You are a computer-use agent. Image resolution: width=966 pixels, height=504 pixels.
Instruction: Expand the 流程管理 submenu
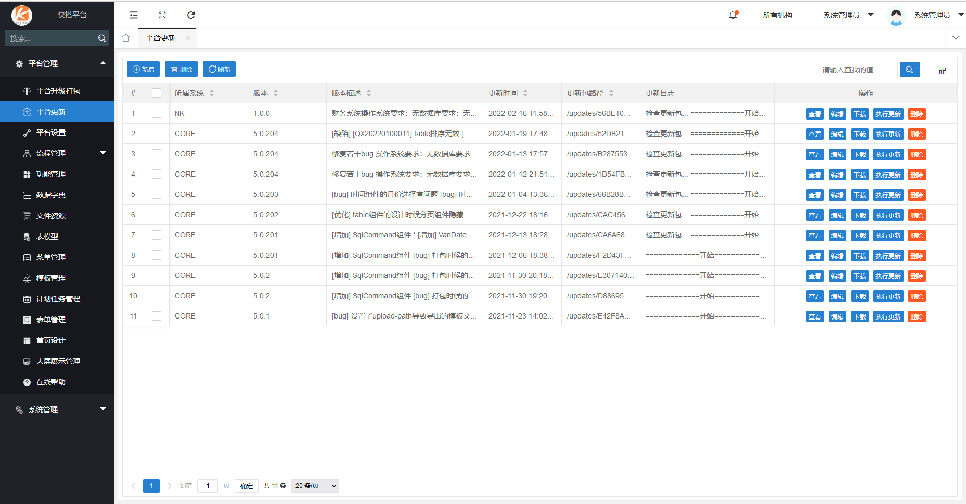pyautogui.click(x=57, y=153)
